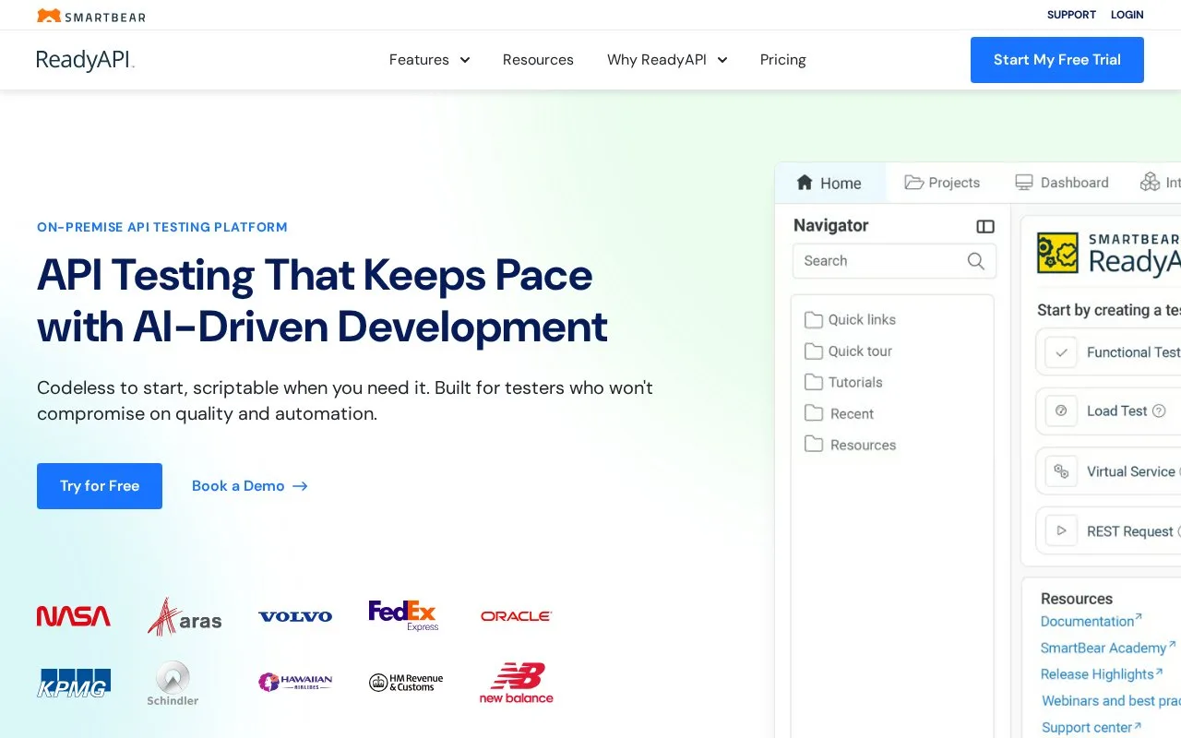Choose the Virtual Service option
1181x738 pixels.
(1110, 471)
